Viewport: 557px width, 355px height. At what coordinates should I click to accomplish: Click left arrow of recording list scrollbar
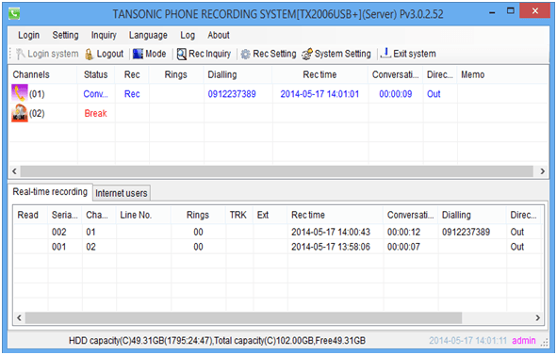(19, 317)
